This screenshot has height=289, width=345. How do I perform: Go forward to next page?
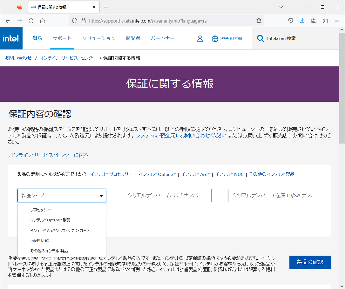(20, 20)
